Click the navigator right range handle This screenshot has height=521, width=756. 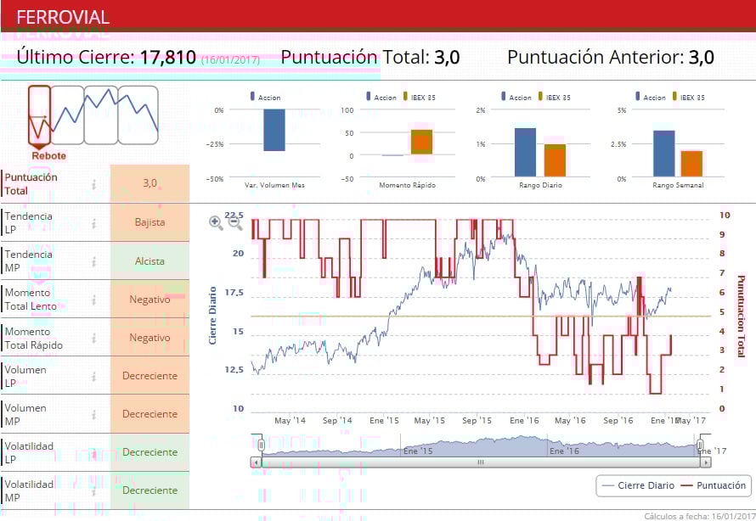coord(700,445)
